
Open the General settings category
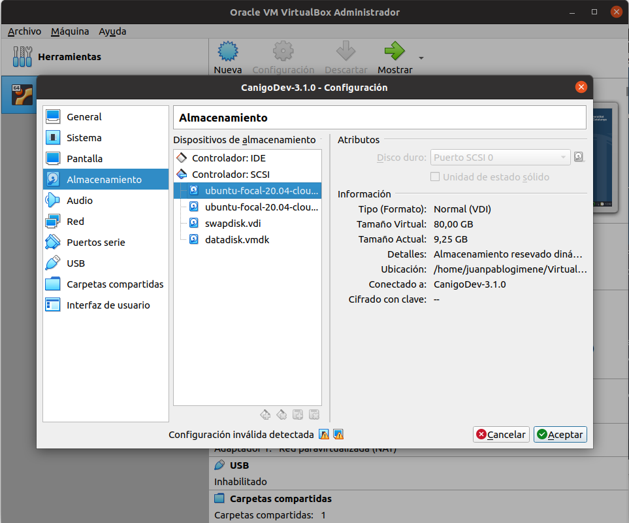(106, 117)
